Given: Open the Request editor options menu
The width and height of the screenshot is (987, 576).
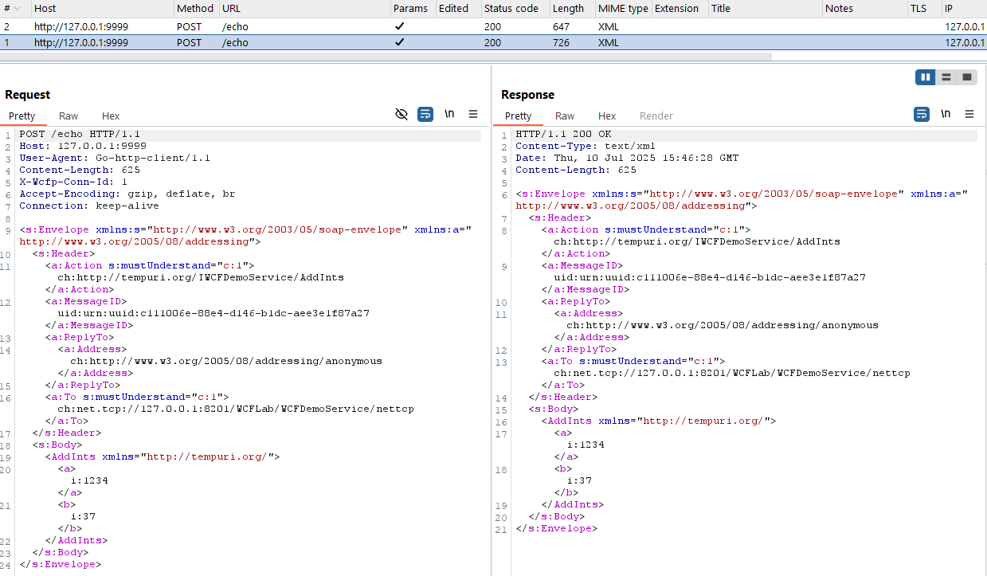Looking at the screenshot, I should coord(473,114).
